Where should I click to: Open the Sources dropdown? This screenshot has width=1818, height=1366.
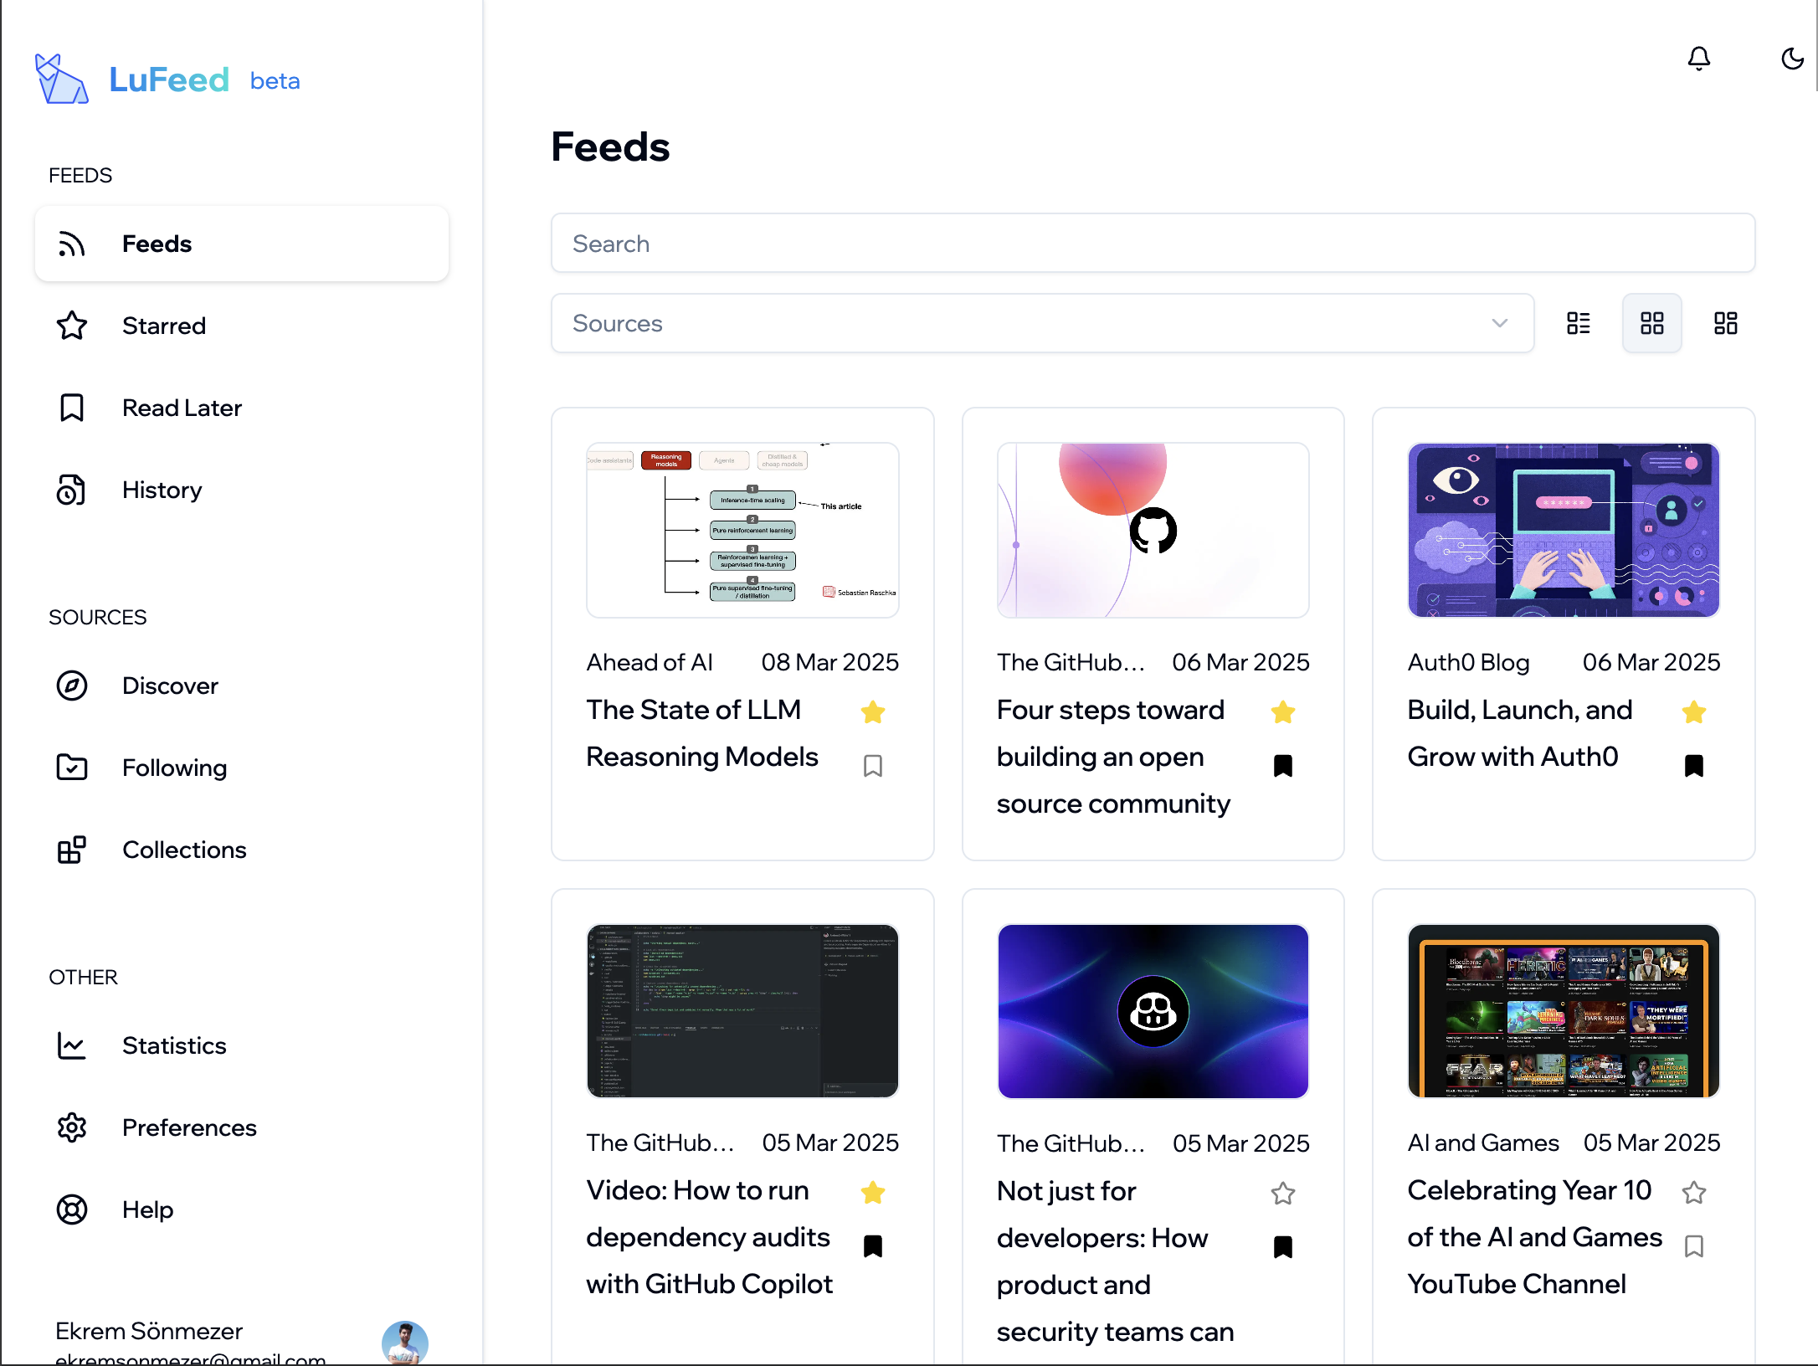coord(1042,323)
